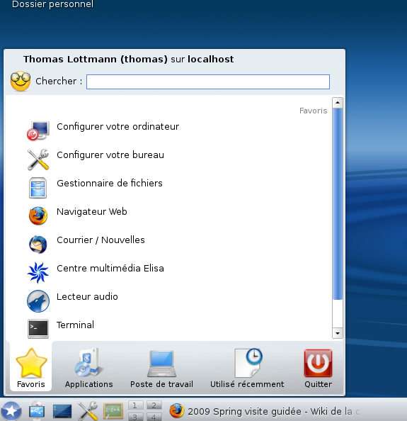Click the green chalkboard panel icon
This screenshot has height=421, width=407.
click(x=113, y=411)
